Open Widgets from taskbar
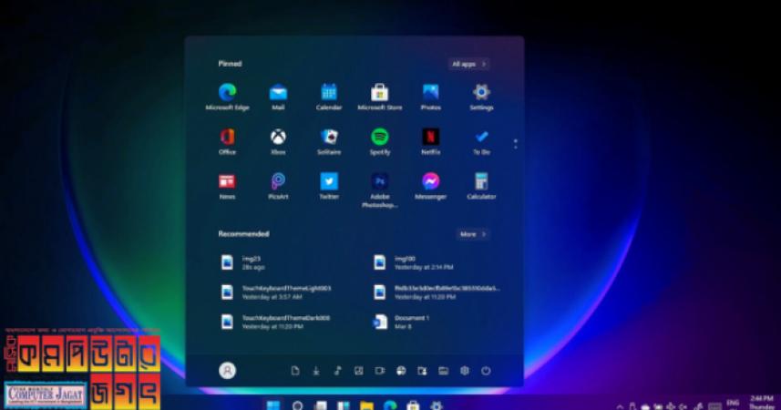 (344, 405)
